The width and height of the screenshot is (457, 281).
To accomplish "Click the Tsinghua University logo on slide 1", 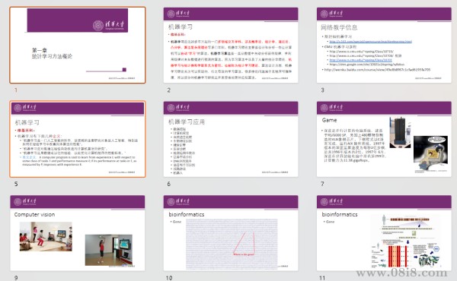I will point(109,25).
